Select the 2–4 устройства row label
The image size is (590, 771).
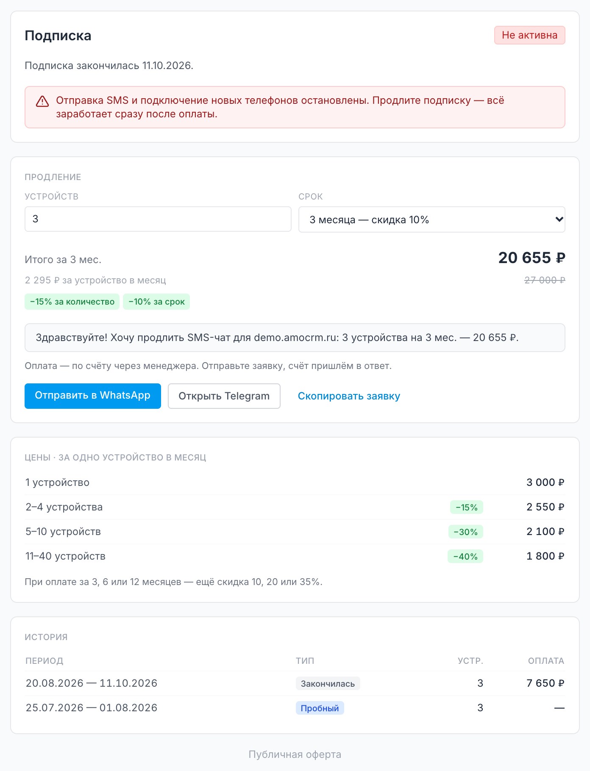(x=64, y=507)
